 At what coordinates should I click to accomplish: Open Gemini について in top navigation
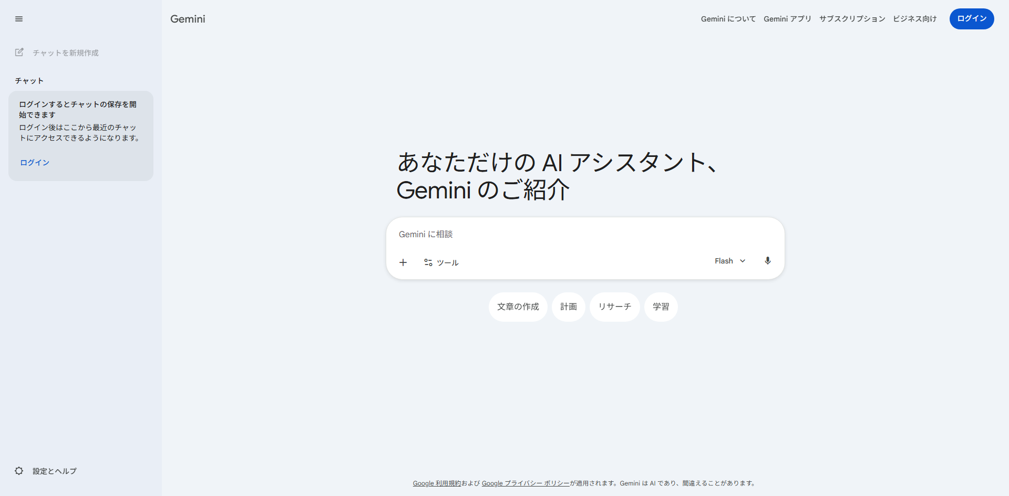728,19
